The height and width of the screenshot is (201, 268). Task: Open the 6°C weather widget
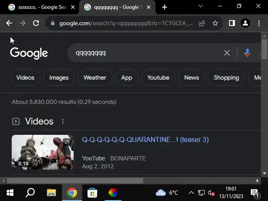pos(167,193)
